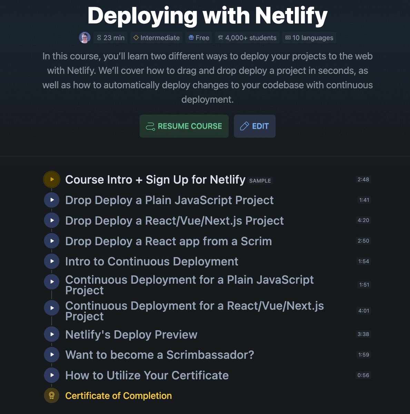Open Netlify's Deploy Preview lesson
410x414 pixels.
click(131, 335)
